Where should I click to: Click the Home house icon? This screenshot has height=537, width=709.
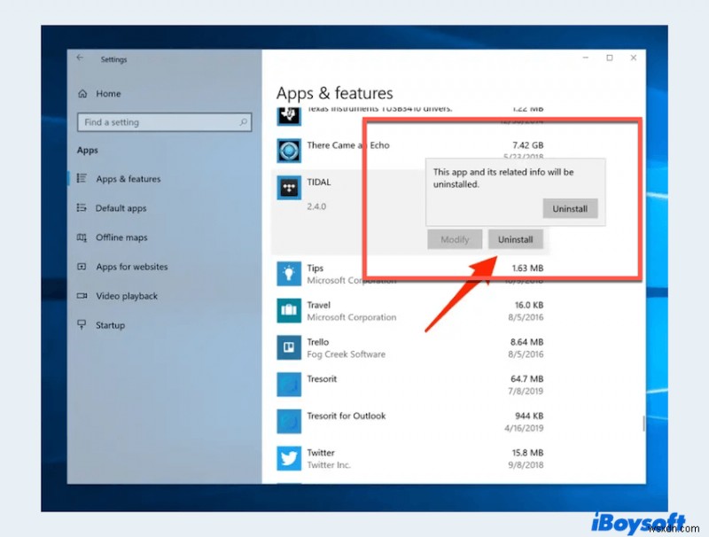click(x=82, y=94)
